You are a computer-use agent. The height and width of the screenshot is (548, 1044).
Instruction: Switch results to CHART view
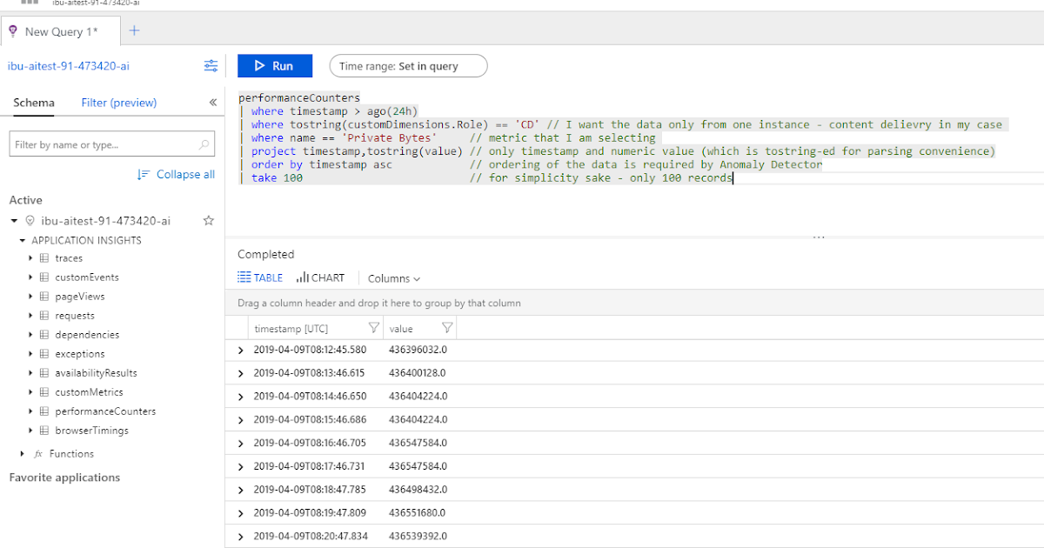pyautogui.click(x=320, y=277)
